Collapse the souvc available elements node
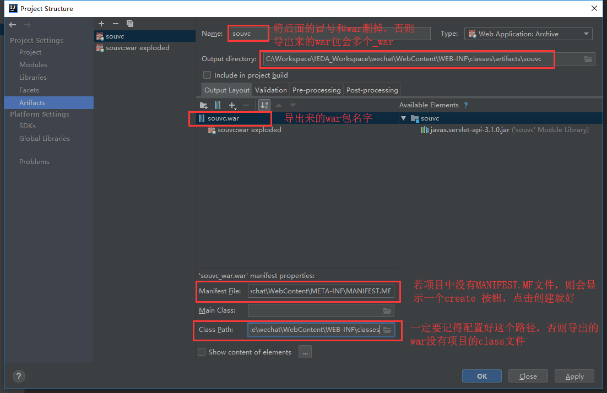 [x=403, y=118]
